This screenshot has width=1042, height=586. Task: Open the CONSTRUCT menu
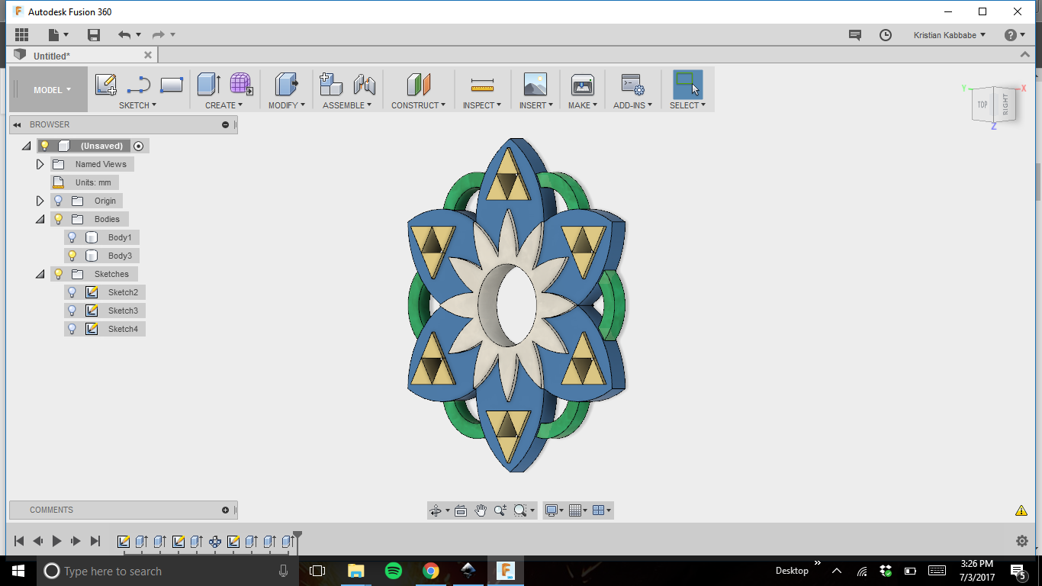(x=419, y=105)
